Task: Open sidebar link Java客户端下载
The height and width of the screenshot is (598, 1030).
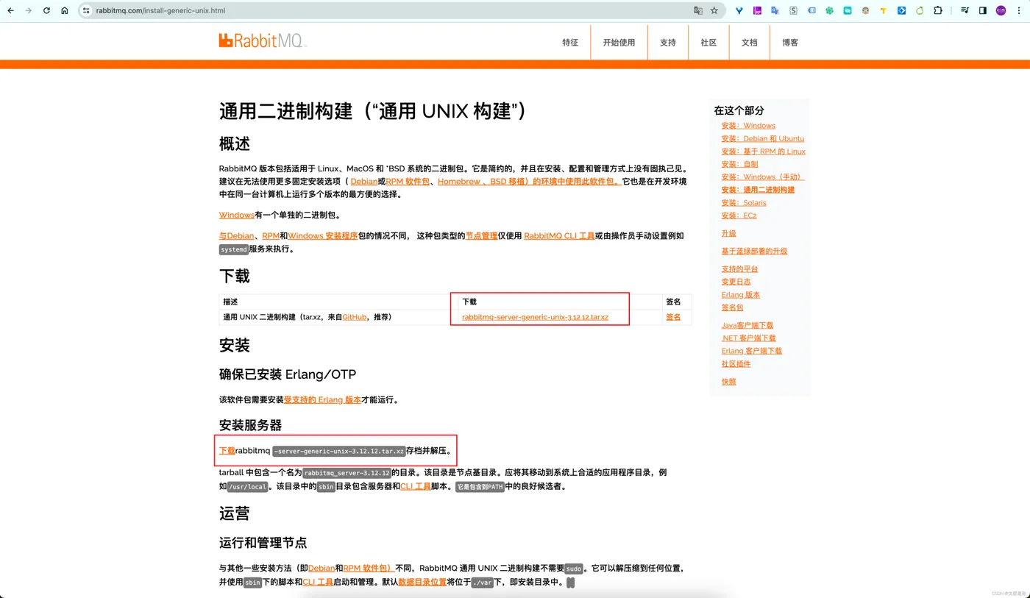Action: tap(747, 325)
